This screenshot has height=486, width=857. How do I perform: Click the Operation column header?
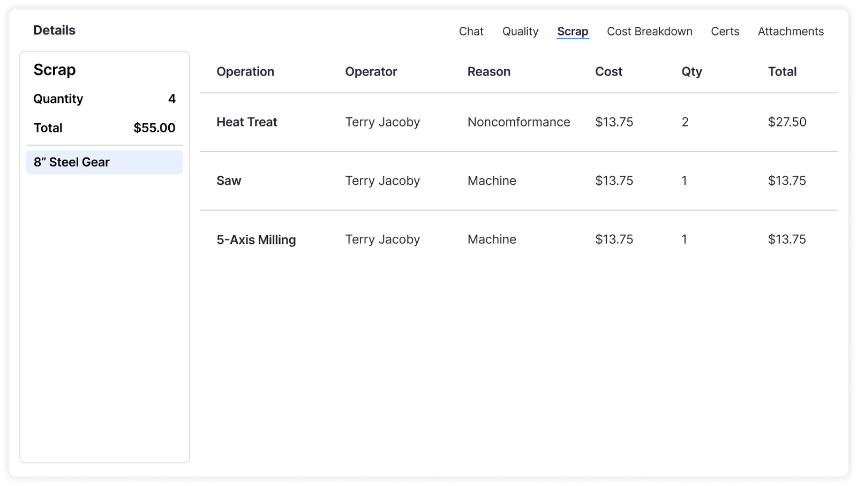[x=245, y=71]
